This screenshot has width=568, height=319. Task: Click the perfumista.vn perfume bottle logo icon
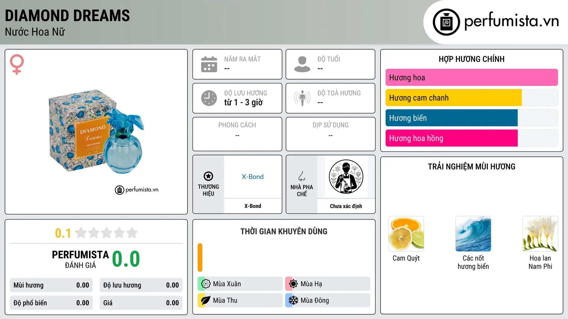446,22
